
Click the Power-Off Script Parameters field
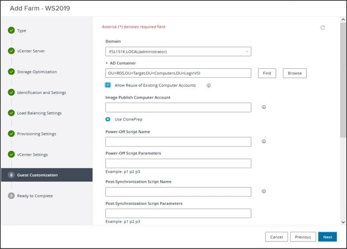(178, 163)
